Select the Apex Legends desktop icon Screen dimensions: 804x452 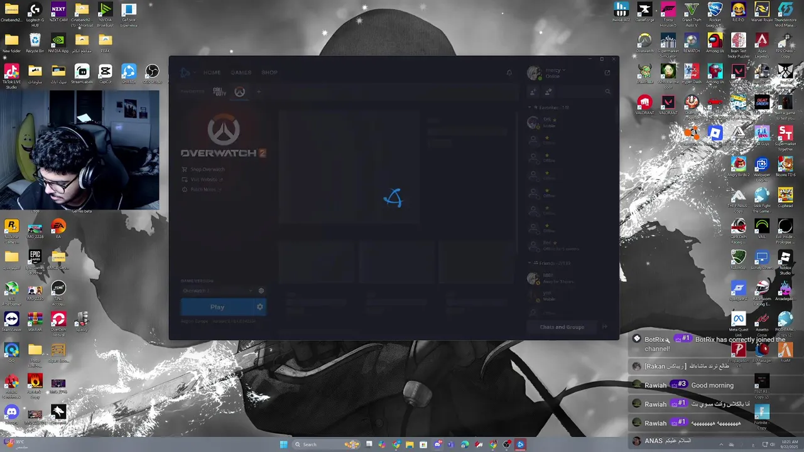762,46
